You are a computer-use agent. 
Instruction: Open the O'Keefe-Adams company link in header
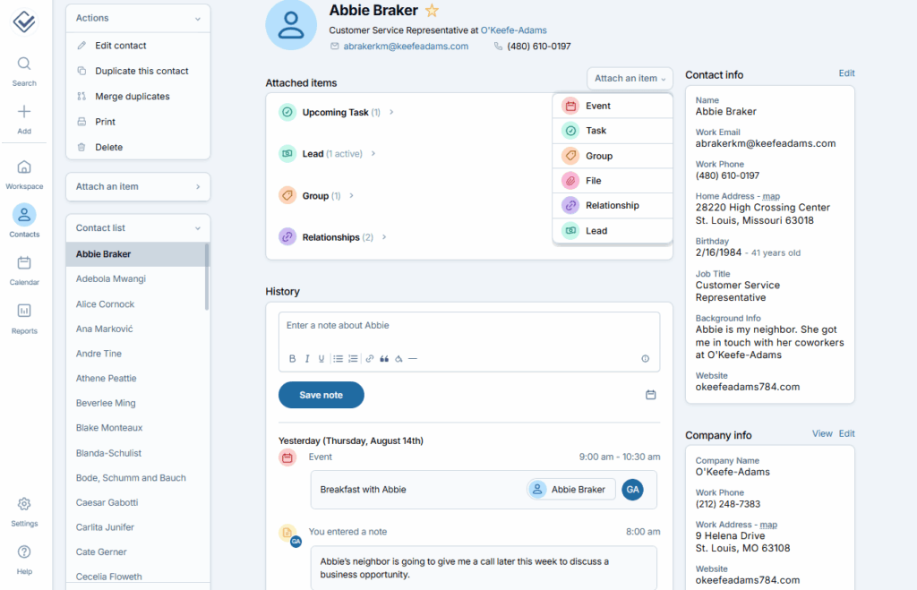tap(513, 30)
